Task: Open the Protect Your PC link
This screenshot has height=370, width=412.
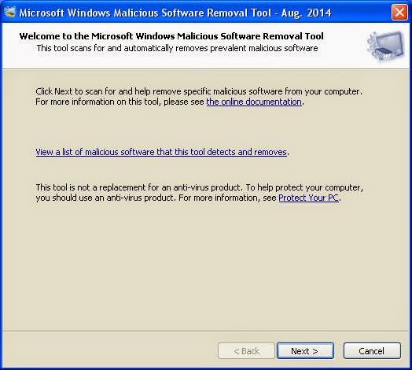Action: pyautogui.click(x=308, y=198)
